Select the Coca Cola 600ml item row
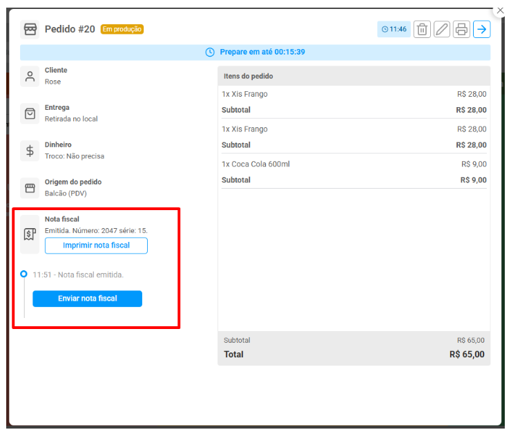The width and height of the screenshot is (511, 432). click(x=354, y=165)
